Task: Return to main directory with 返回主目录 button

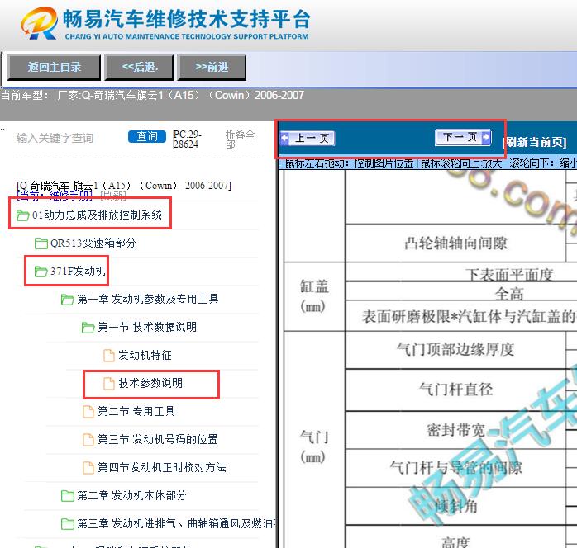Action: tap(54, 67)
